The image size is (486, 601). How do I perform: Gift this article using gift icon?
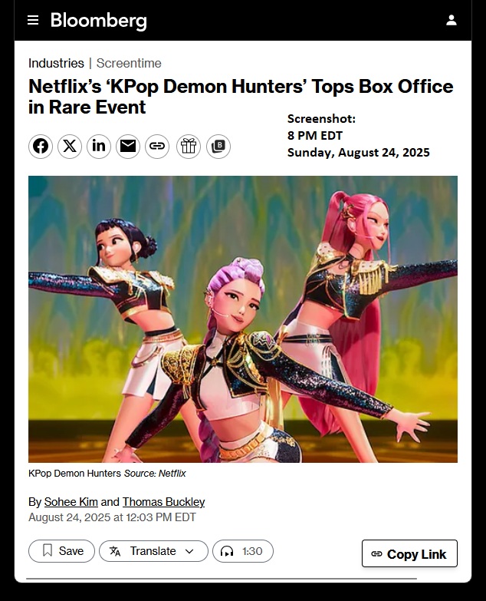(x=189, y=146)
